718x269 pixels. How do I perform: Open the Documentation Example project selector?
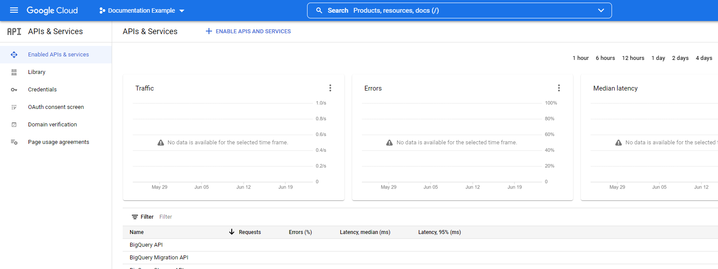click(141, 10)
